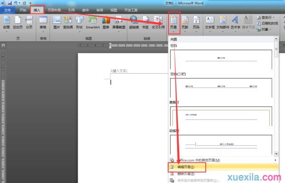285x183 pixels.
Task: Undo the last action in the toolbar
Action: 16,3
